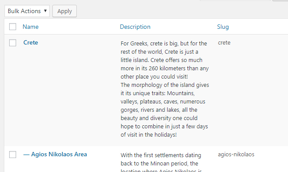The height and width of the screenshot is (172, 288).
Task: Open the Bulk Actions dropdown
Action: [27, 11]
